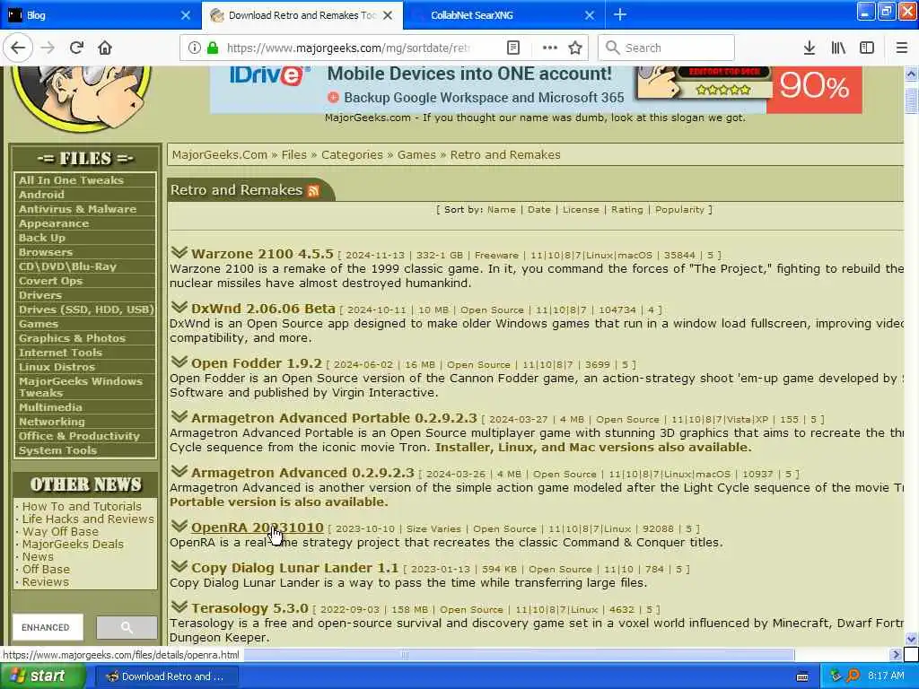Go back to the previous page
The image size is (919, 689).
(18, 48)
